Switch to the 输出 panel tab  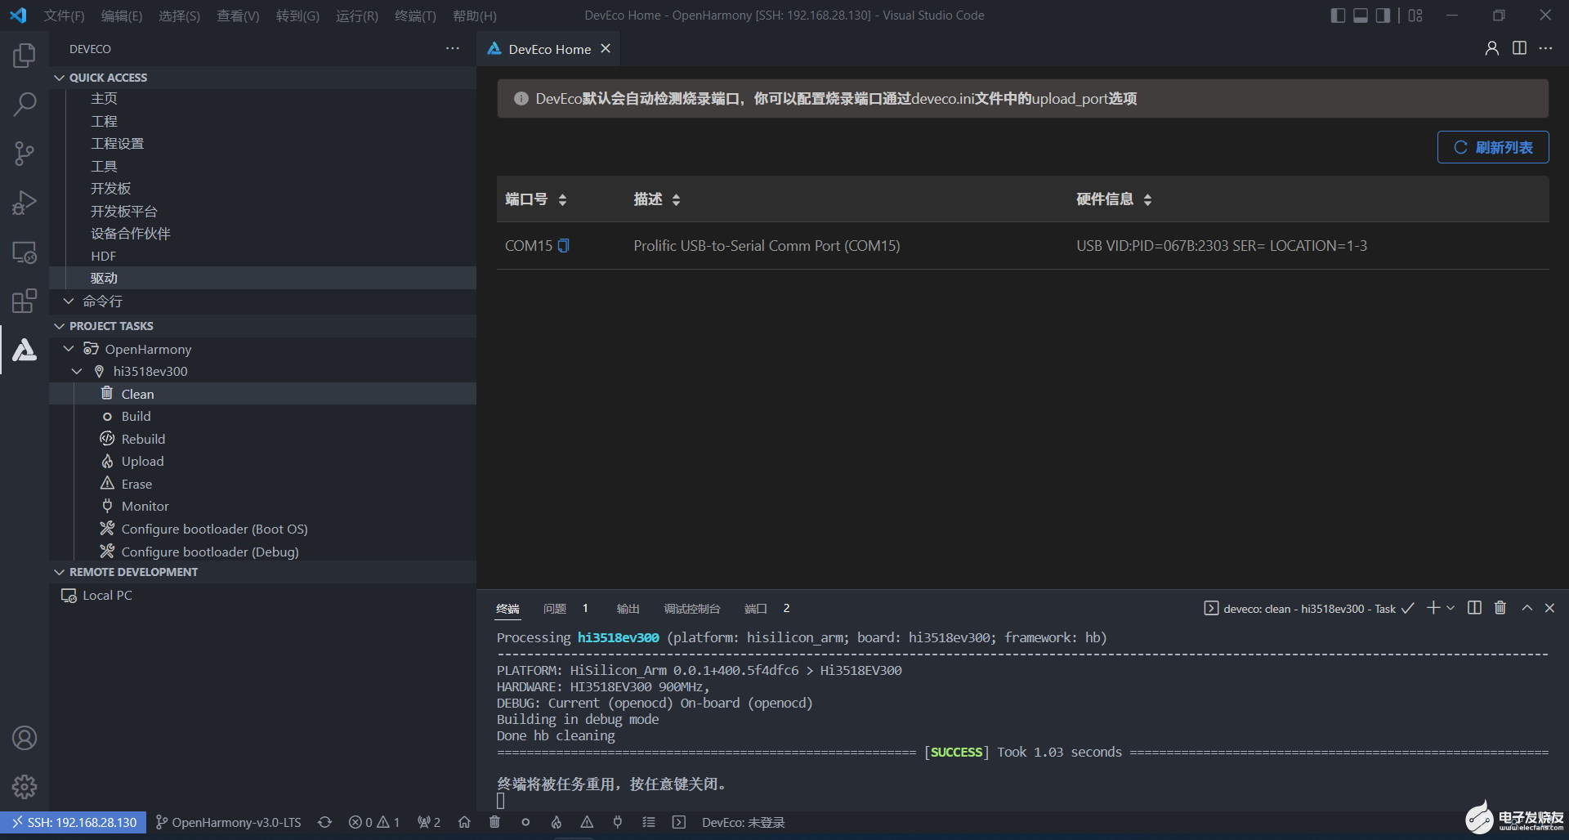tap(628, 609)
